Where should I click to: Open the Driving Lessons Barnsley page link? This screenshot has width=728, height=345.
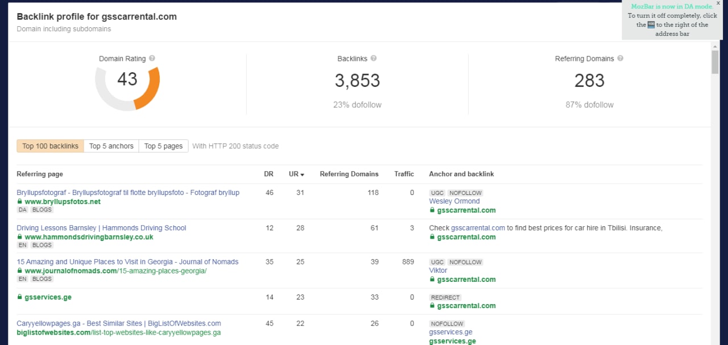coord(101,228)
